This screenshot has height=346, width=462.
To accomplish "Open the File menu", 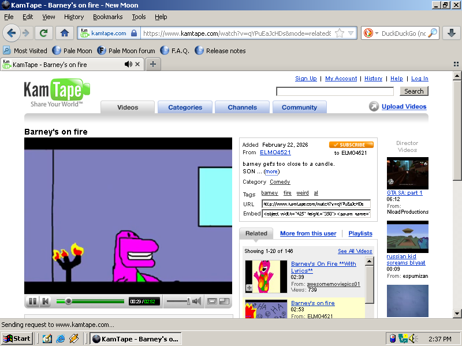I will (9, 17).
